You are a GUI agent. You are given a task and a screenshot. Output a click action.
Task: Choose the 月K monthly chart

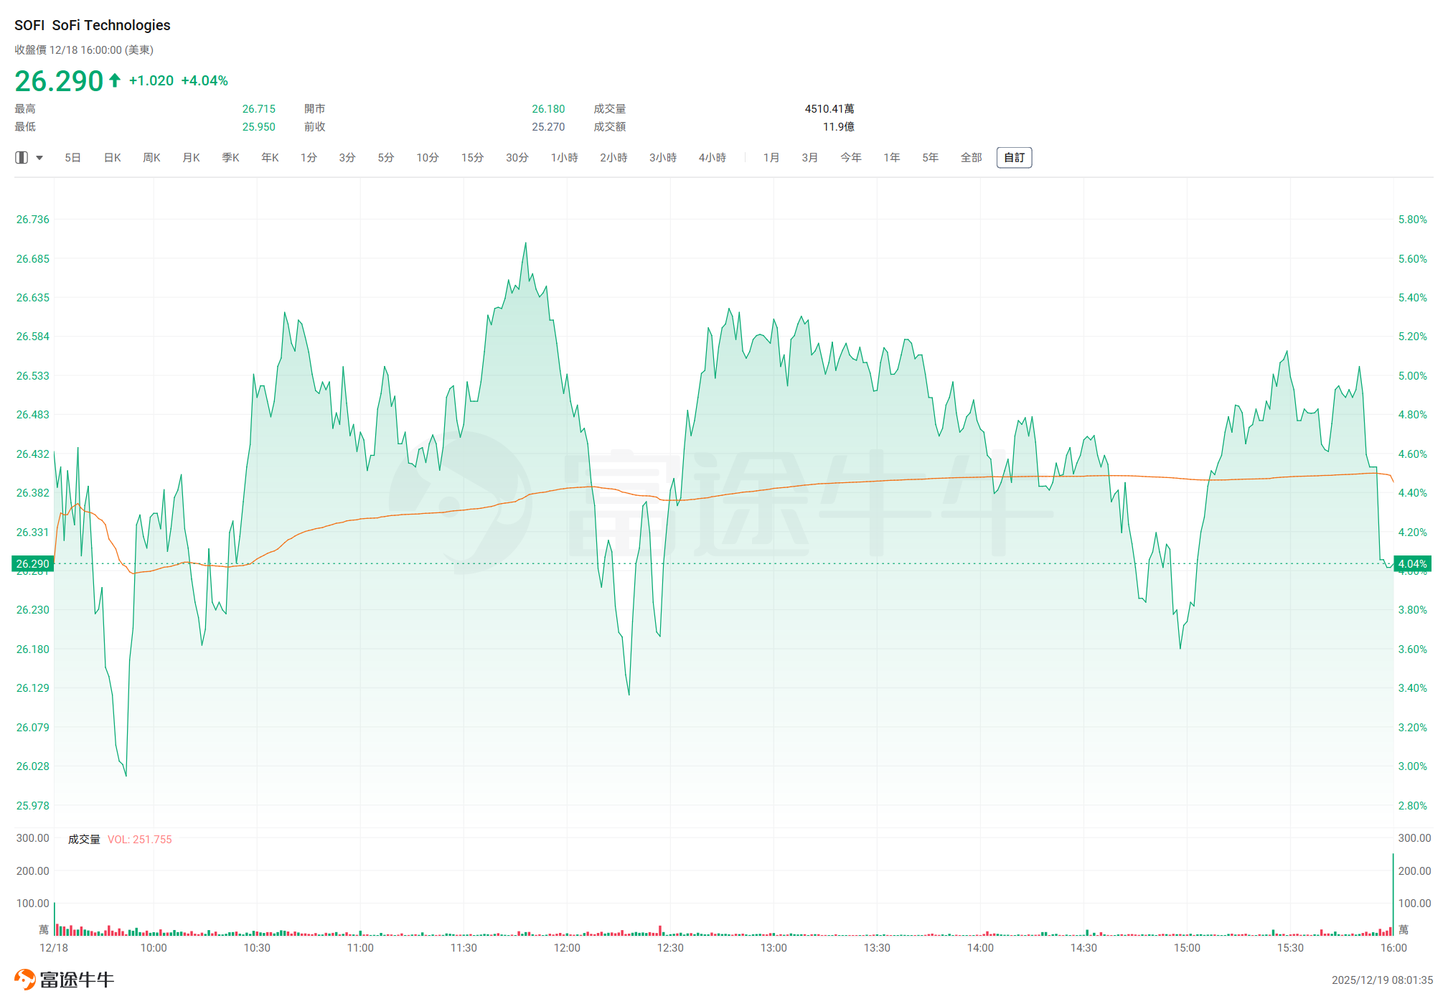click(x=191, y=157)
